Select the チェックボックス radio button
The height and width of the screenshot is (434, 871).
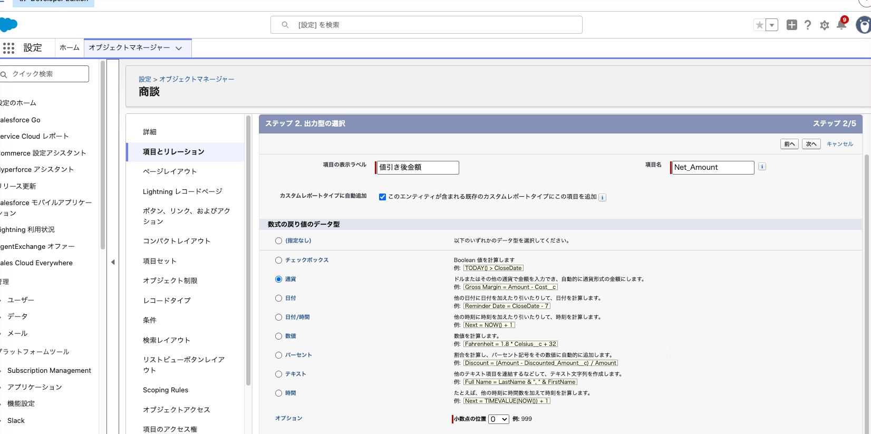tap(278, 260)
